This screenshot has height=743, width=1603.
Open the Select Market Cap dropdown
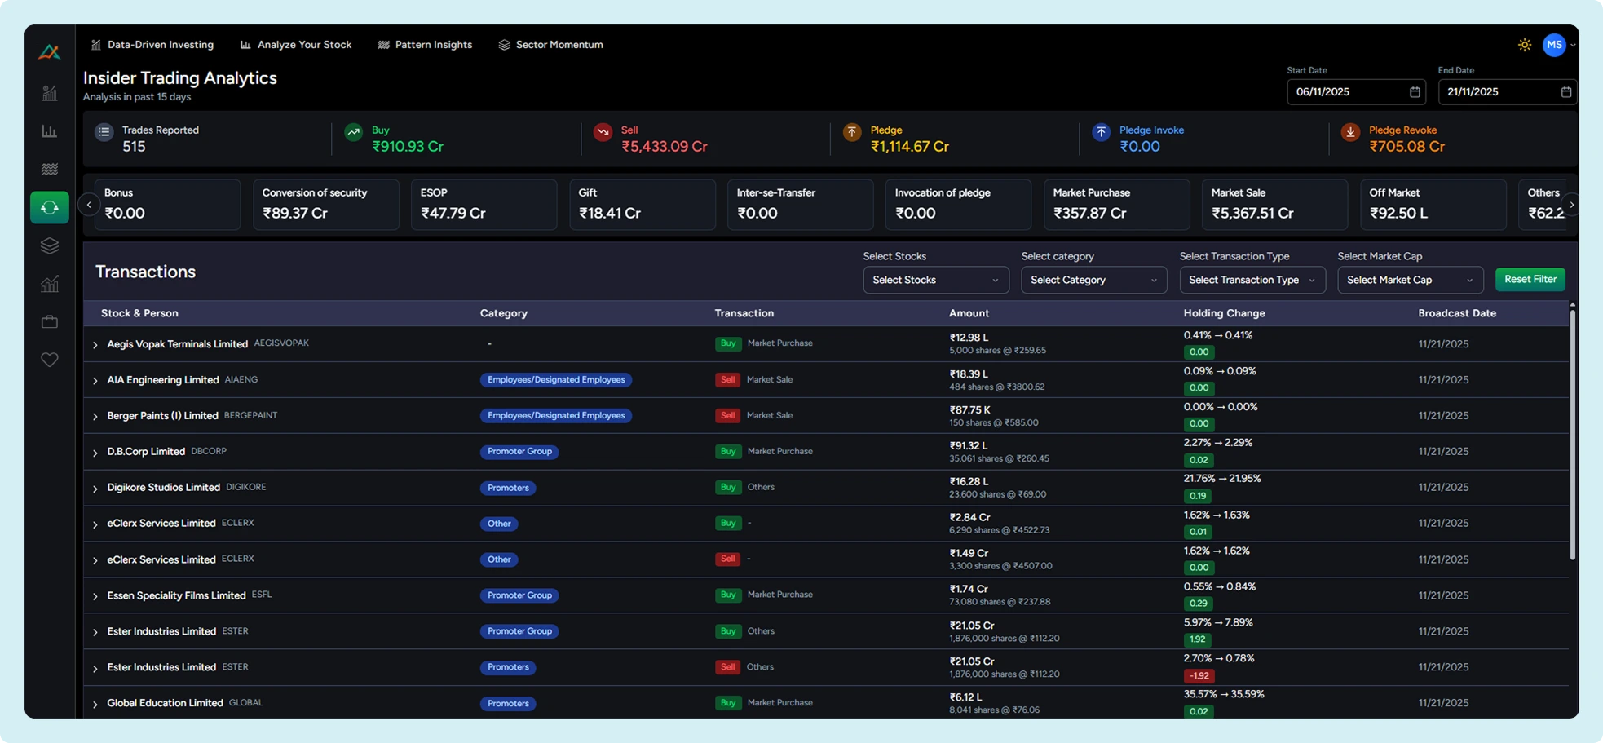(x=1410, y=280)
